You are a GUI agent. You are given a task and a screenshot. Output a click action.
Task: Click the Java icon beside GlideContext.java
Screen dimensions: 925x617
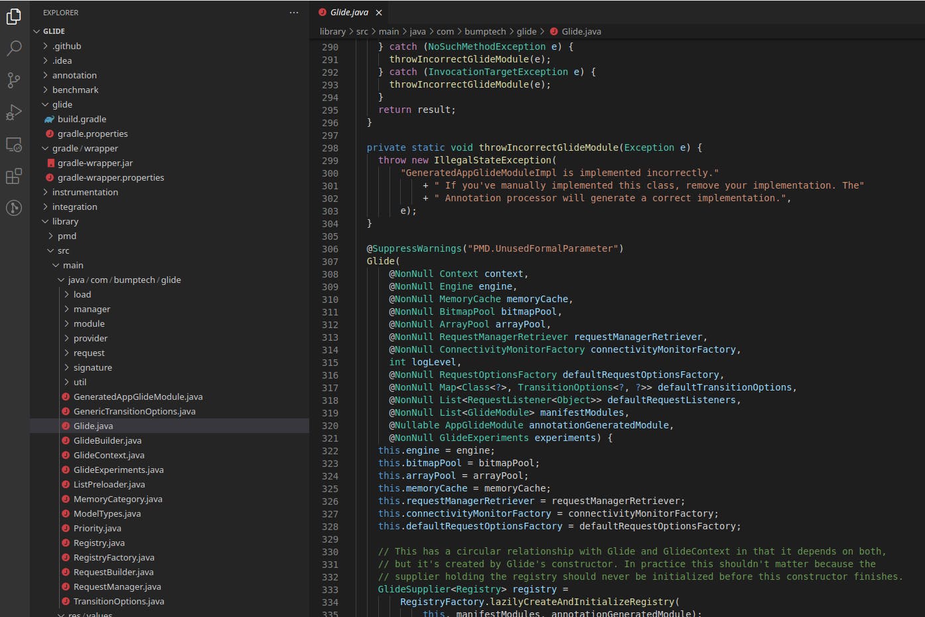[66, 456]
